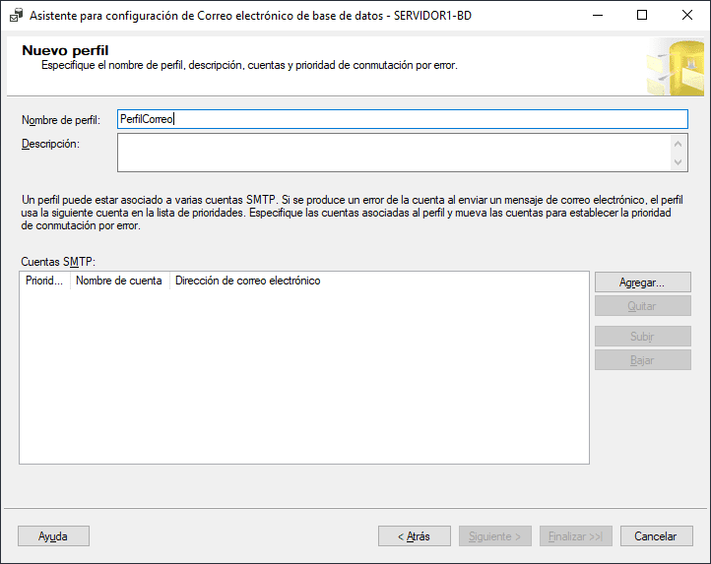Click the Bajar button
Screen dimensions: 711x564
pos(642,360)
